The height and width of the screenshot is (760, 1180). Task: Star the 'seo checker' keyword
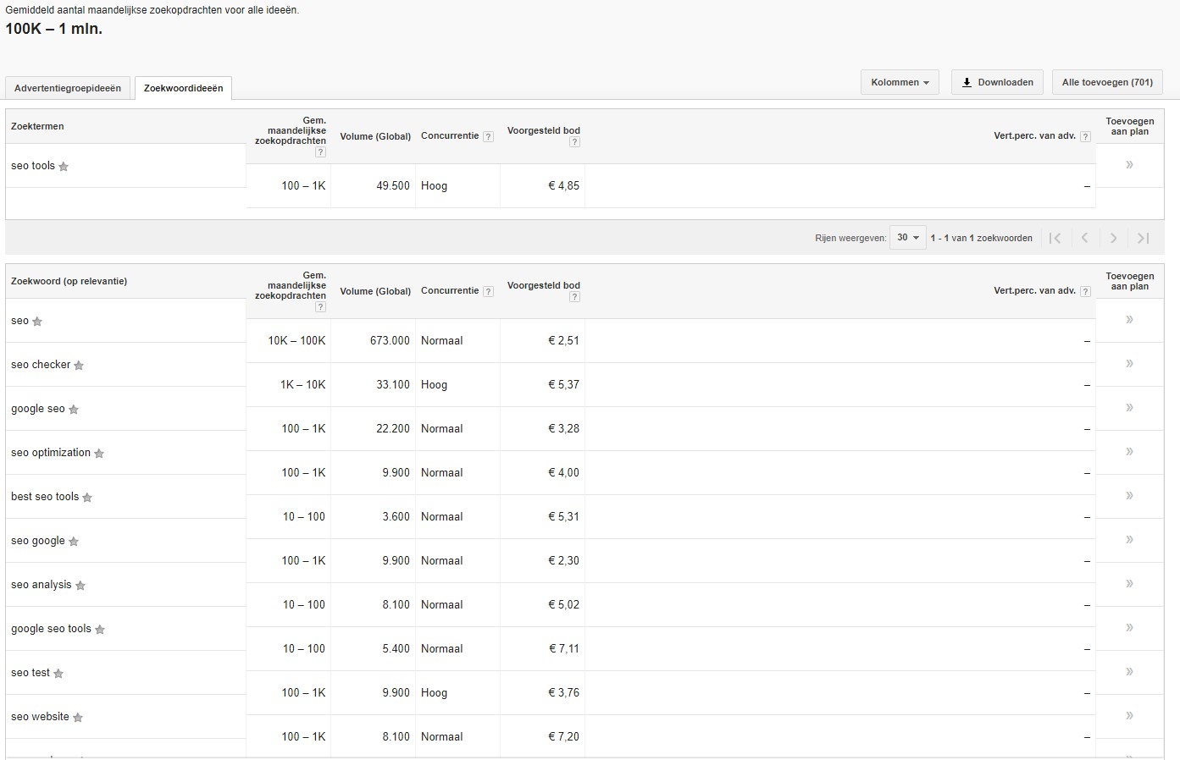click(x=79, y=366)
